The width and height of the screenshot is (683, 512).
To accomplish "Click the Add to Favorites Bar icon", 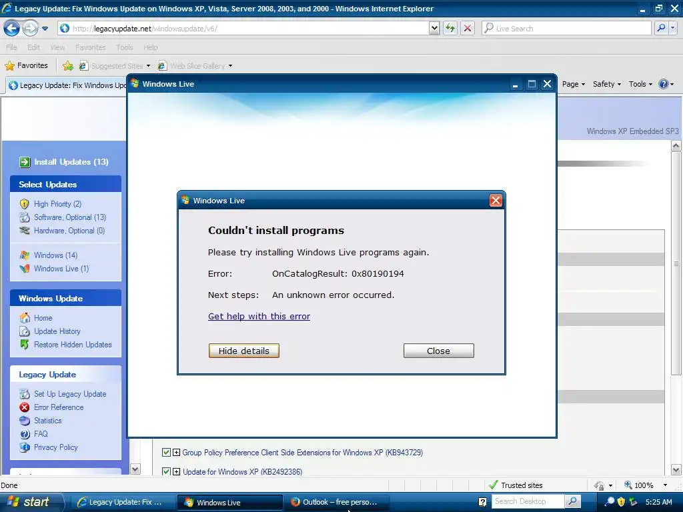I will click(x=68, y=66).
